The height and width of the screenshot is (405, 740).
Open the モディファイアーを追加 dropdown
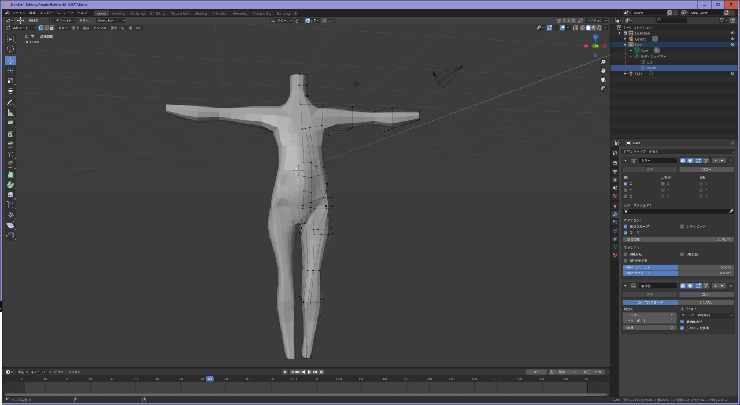click(678, 152)
